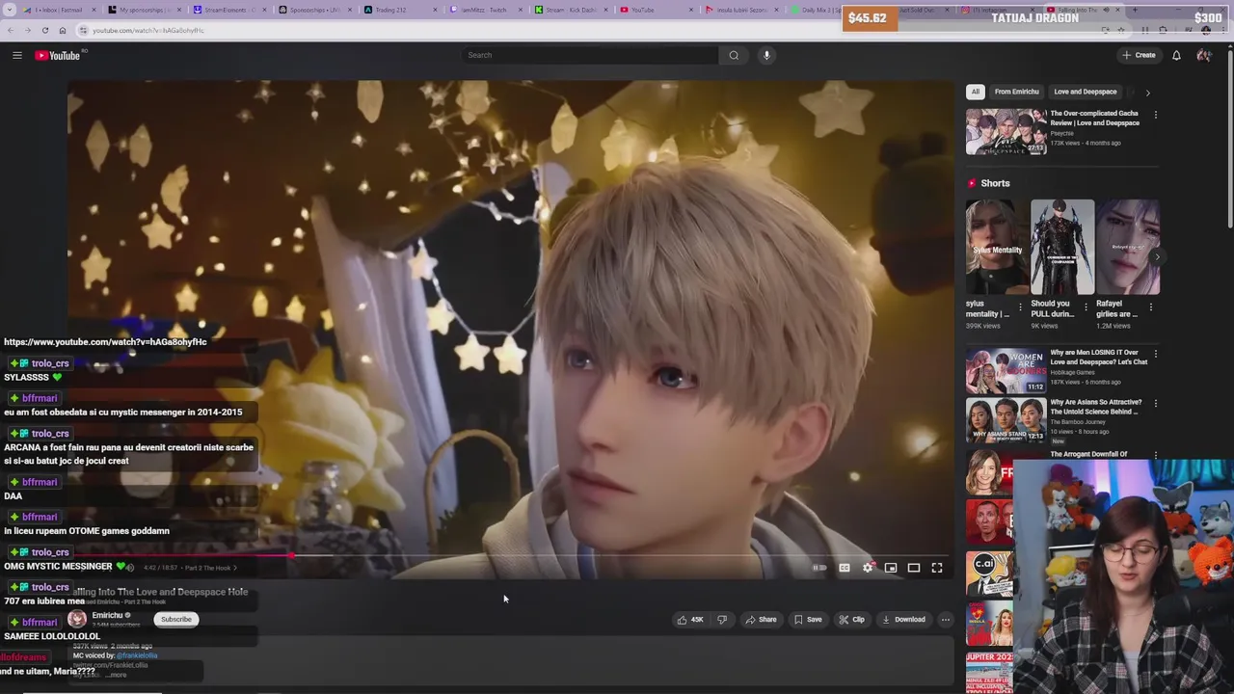
Task: Toggle subtitles with the CC button
Action: pos(845,568)
